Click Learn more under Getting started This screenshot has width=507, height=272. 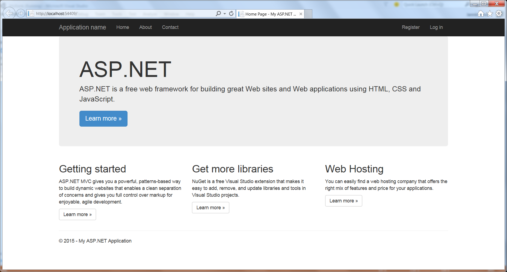tap(78, 214)
